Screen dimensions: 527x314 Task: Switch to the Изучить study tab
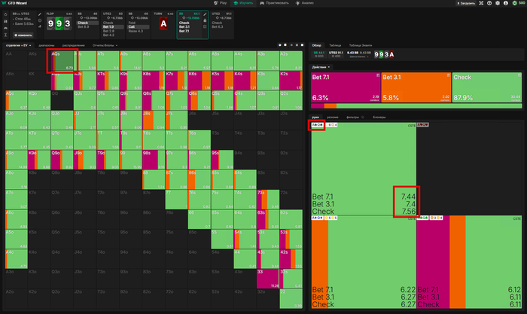point(243,3)
